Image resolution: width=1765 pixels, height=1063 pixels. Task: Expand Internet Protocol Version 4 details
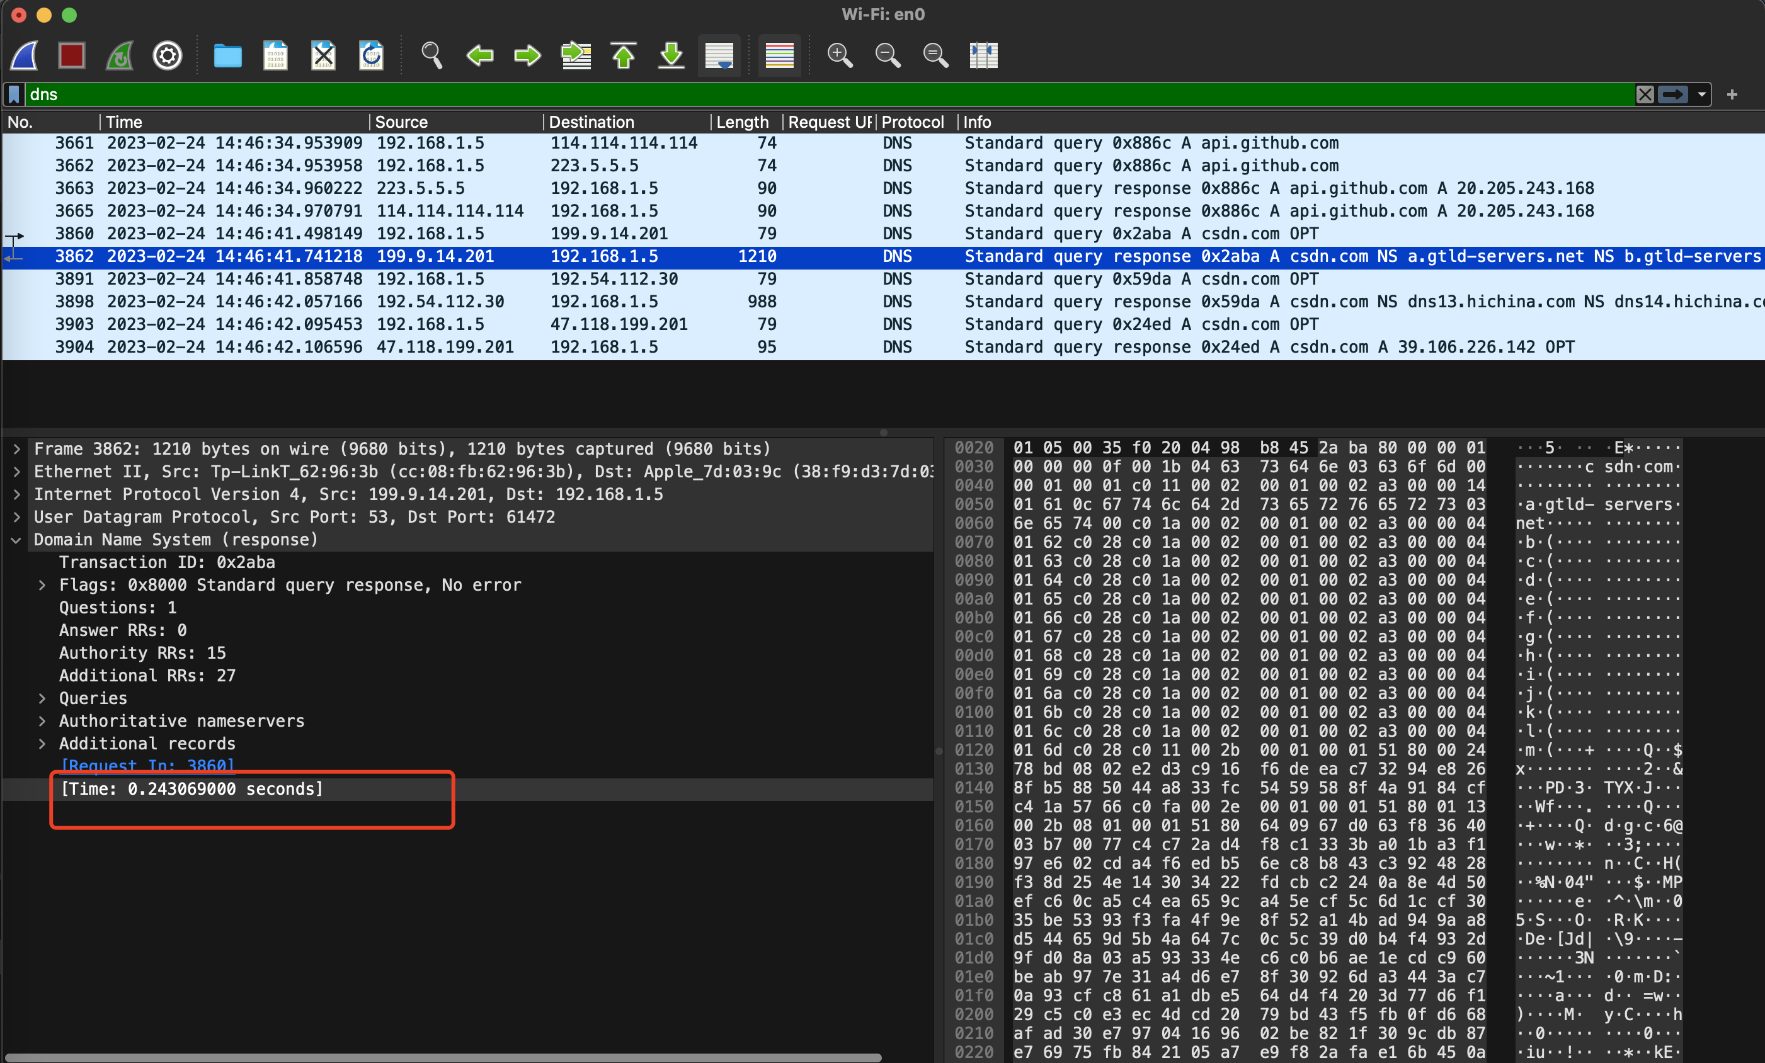point(16,494)
